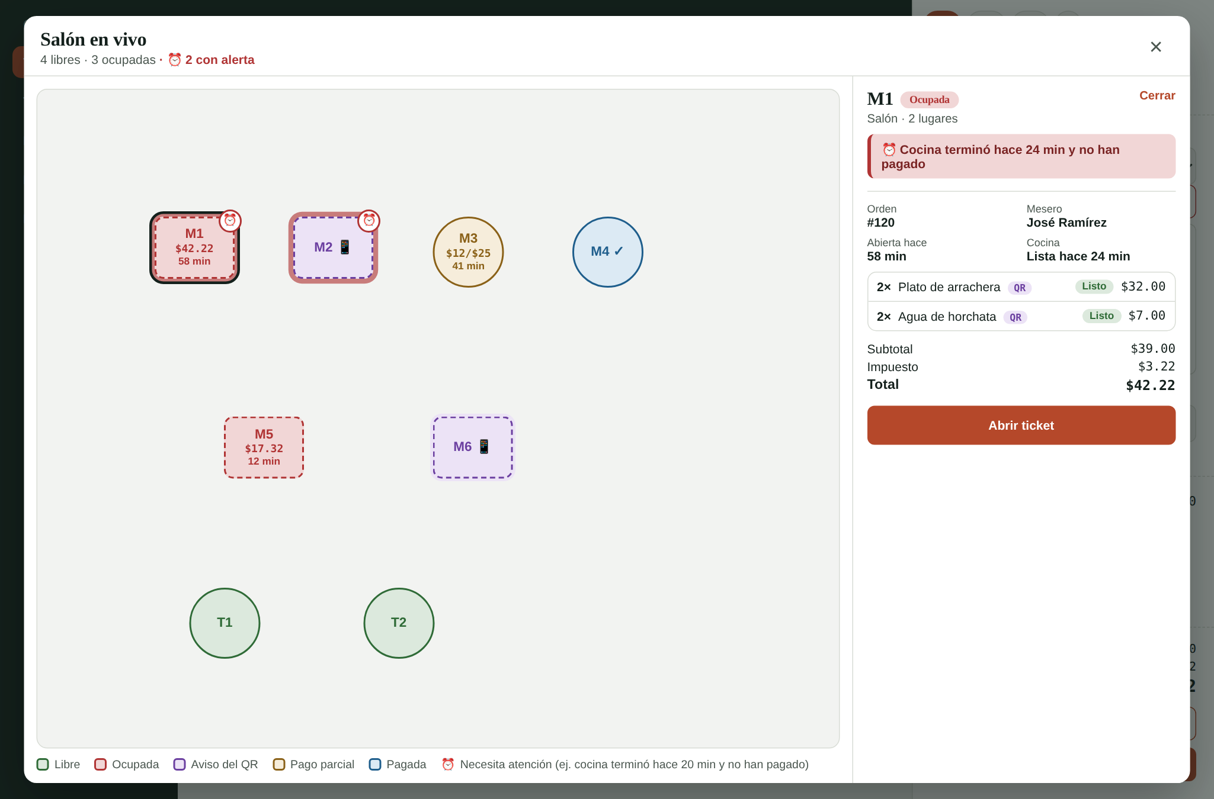The image size is (1214, 799).
Task: Click the '4 libres' count in header
Action: [x=60, y=60]
